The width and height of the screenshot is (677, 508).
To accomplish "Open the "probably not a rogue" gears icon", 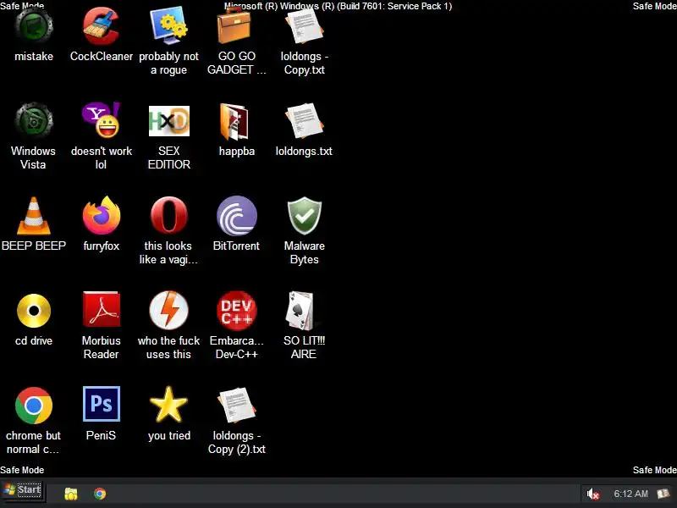I will click(x=168, y=25).
